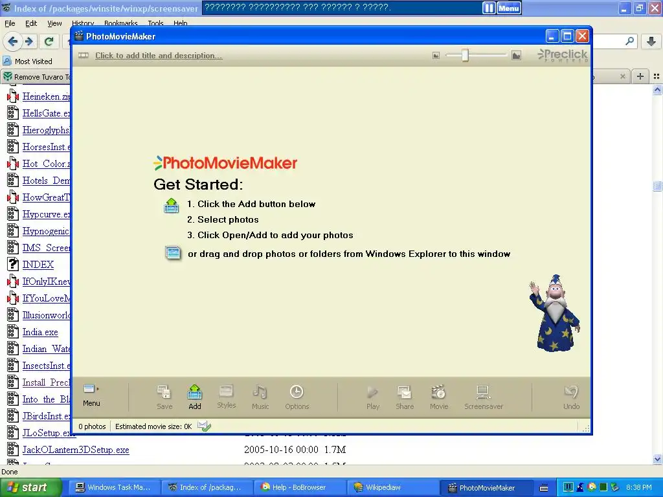Click the Movie export icon
Image resolution: width=663 pixels, height=497 pixels.
(439, 397)
